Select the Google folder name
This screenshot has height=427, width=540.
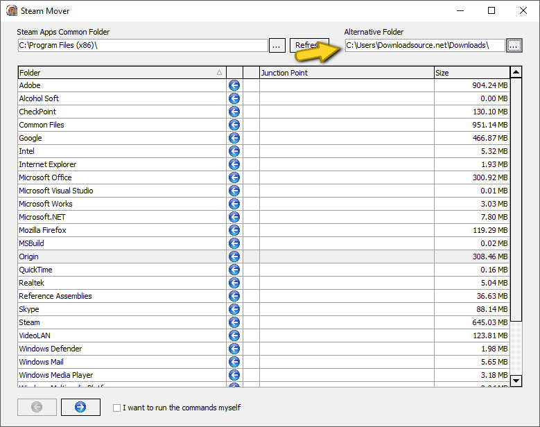pos(31,138)
